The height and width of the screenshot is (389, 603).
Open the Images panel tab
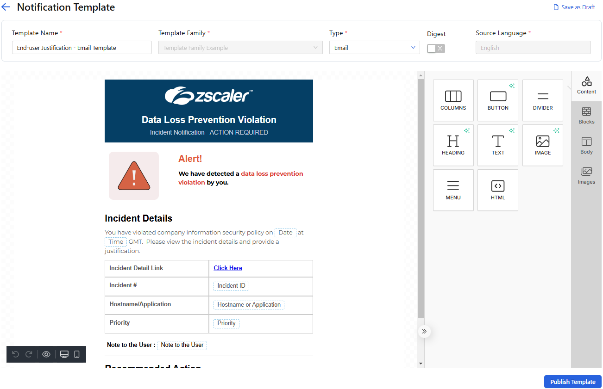pos(586,176)
